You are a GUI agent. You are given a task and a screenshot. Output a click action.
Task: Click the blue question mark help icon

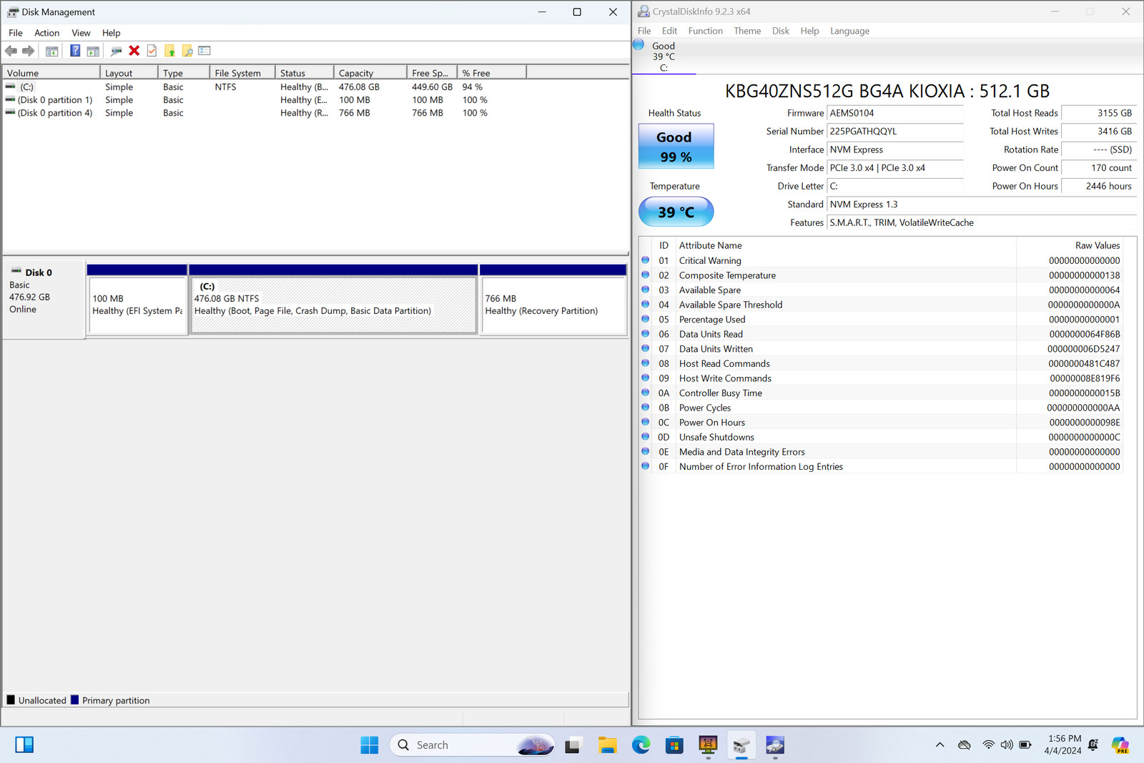(x=74, y=51)
